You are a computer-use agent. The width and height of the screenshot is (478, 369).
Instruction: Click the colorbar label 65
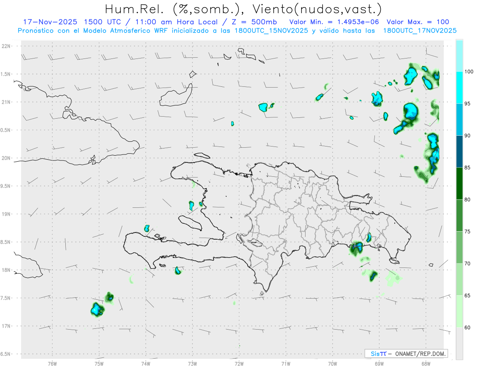(x=468, y=295)
